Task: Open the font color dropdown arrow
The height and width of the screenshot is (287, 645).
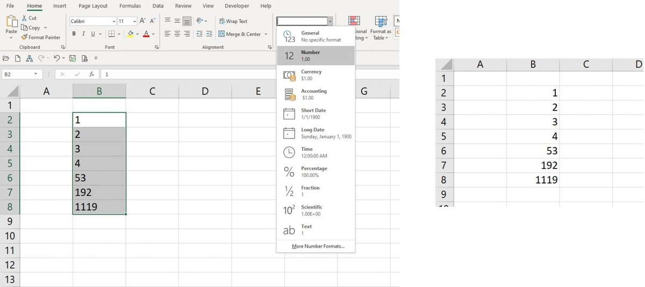Action: coord(153,34)
